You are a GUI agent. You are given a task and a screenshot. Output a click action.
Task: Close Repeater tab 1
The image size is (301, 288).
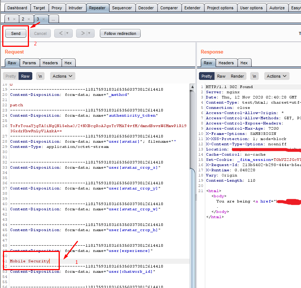(14, 19)
